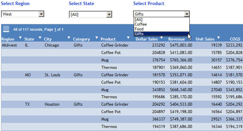Click the Unit Sales column filter triangle
Screen dimensions: 243x131
pyautogui.click(x=219, y=37)
